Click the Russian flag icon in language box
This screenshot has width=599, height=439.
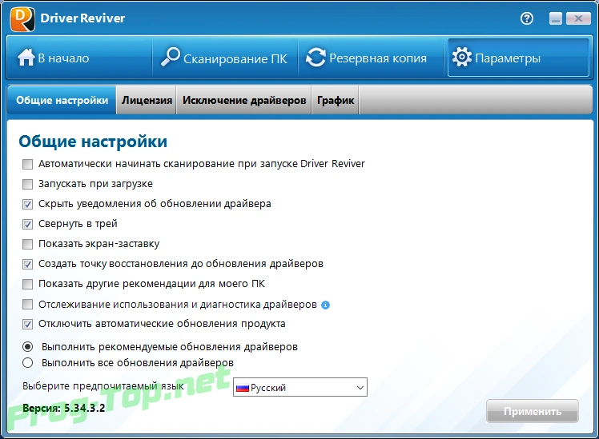coord(242,389)
